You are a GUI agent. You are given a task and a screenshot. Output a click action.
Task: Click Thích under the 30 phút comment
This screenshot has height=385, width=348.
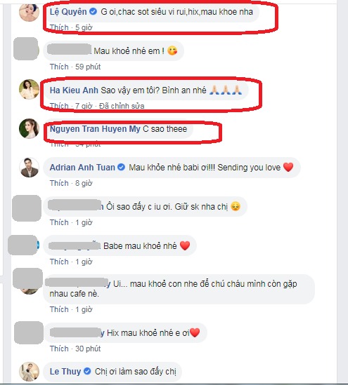click(59, 349)
